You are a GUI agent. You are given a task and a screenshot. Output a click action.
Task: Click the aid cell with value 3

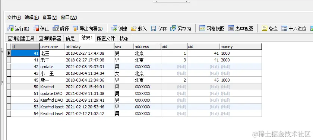point(174,60)
